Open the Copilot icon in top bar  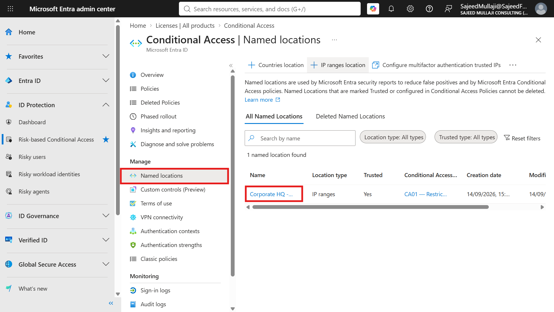373,9
